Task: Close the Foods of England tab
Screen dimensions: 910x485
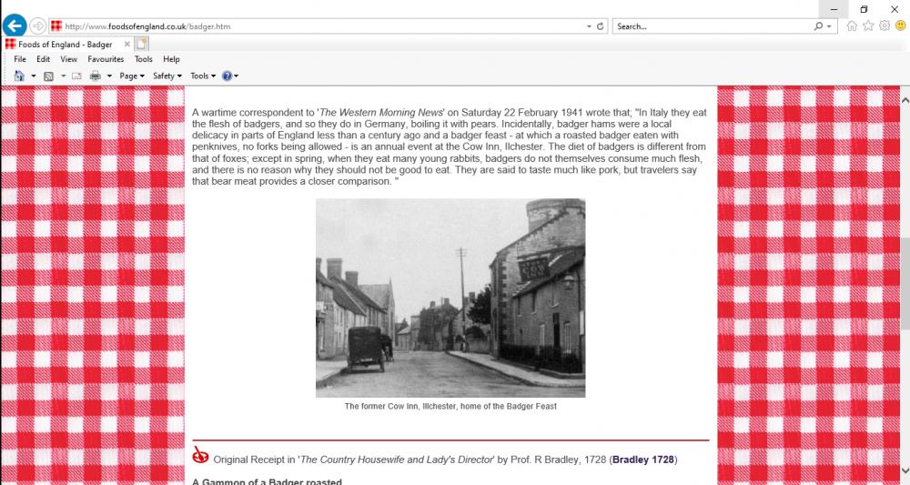Action: click(x=127, y=44)
